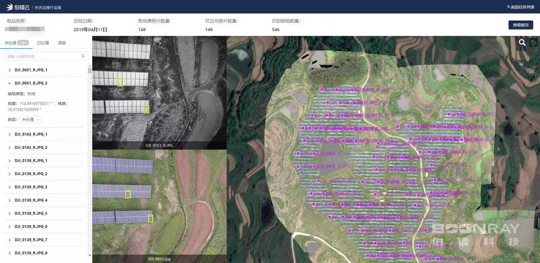This screenshot has width=540, height=263.
Task: Expand the DJI_0051_R.JPG_1 defect entry
Action: (x=10, y=70)
